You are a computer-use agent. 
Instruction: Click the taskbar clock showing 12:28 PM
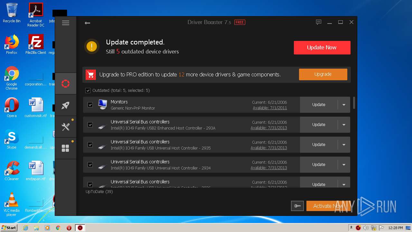pyautogui.click(x=396, y=228)
